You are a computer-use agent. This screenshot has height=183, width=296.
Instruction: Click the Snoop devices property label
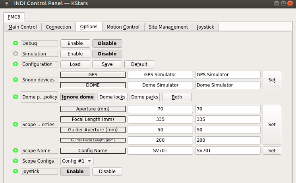(39, 80)
